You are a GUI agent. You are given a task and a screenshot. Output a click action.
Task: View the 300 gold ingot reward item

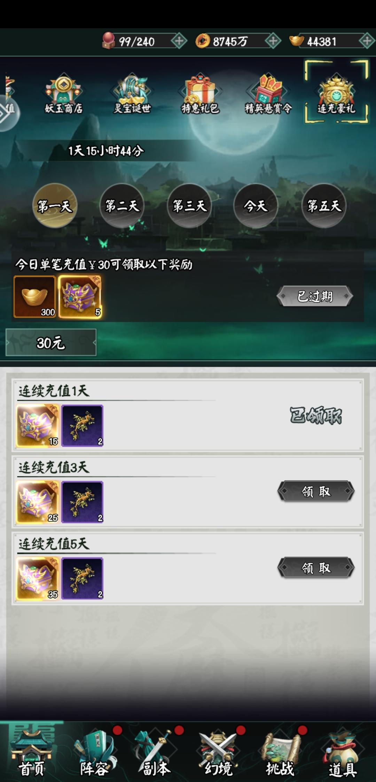[x=35, y=297]
